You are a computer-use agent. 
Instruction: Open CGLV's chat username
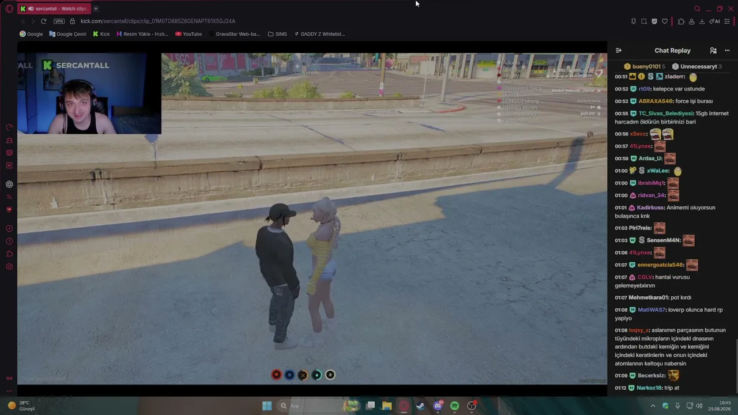tap(645, 277)
